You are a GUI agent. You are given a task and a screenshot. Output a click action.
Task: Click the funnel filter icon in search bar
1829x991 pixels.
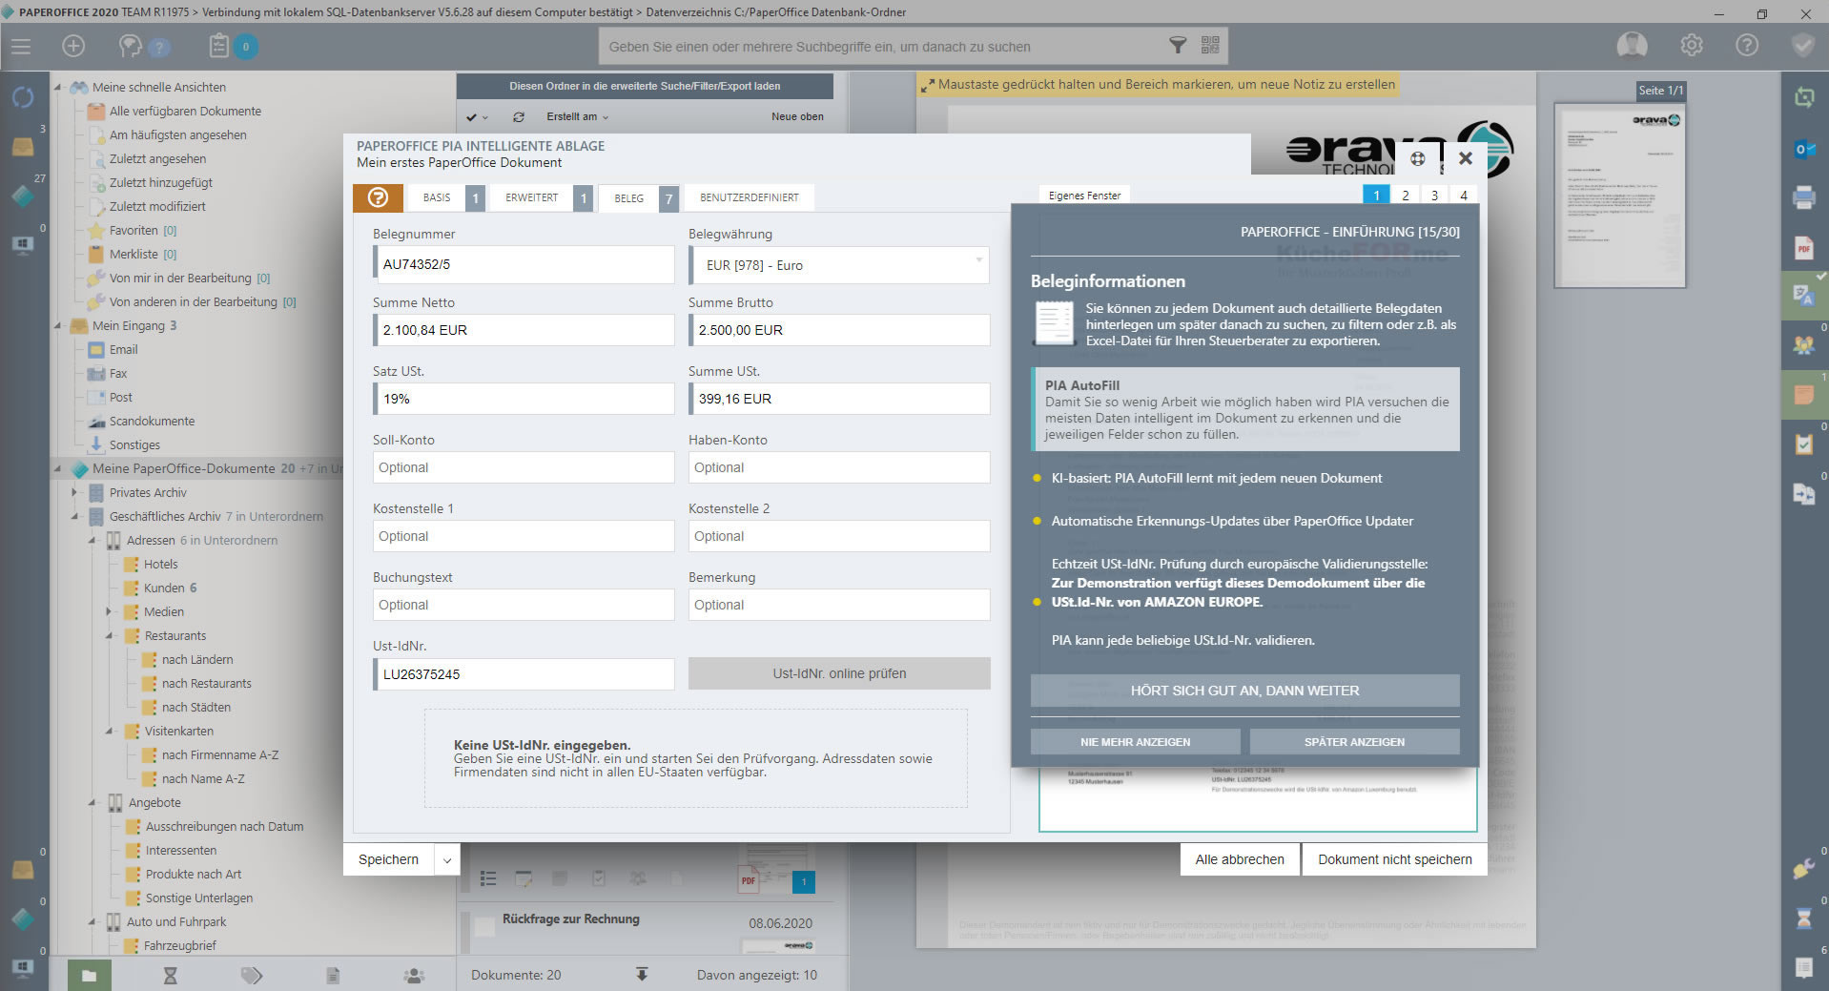[1178, 46]
